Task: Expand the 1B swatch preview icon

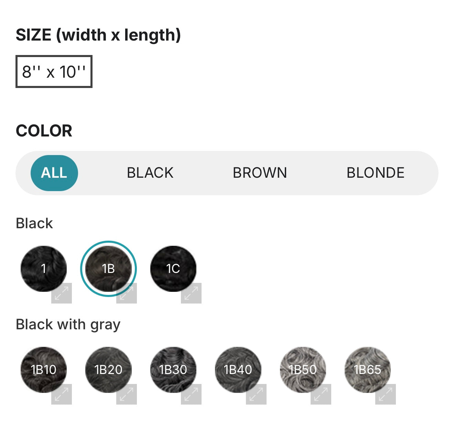Action: click(x=127, y=293)
